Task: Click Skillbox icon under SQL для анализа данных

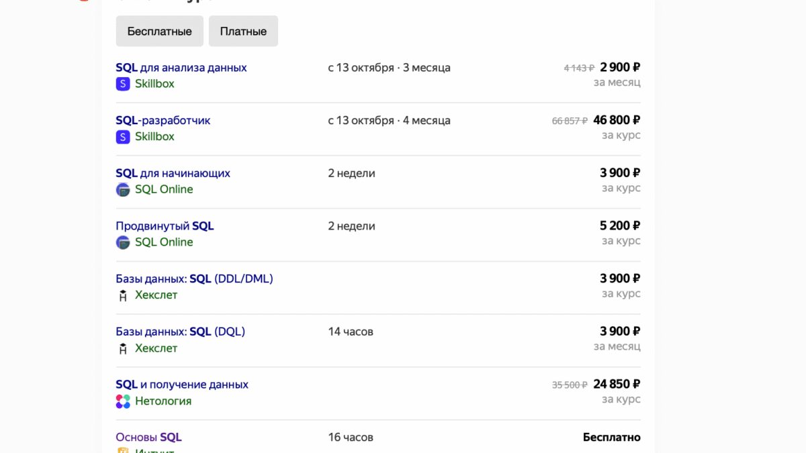Action: [x=123, y=84]
